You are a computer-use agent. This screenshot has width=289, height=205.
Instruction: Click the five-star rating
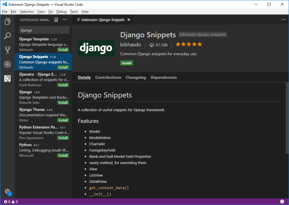189,45
